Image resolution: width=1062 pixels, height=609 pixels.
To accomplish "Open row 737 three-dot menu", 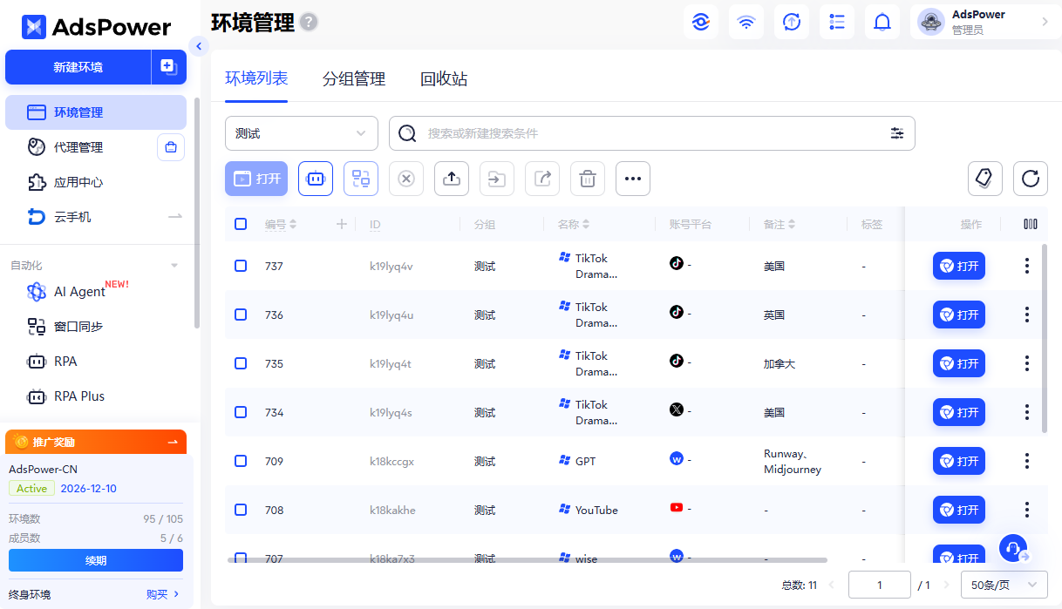I will (x=1027, y=266).
